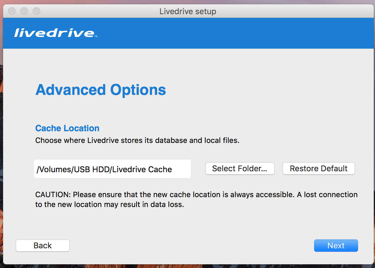The height and width of the screenshot is (268, 375).
Task: Click the livedrive logo in header
Action: pyautogui.click(x=54, y=33)
